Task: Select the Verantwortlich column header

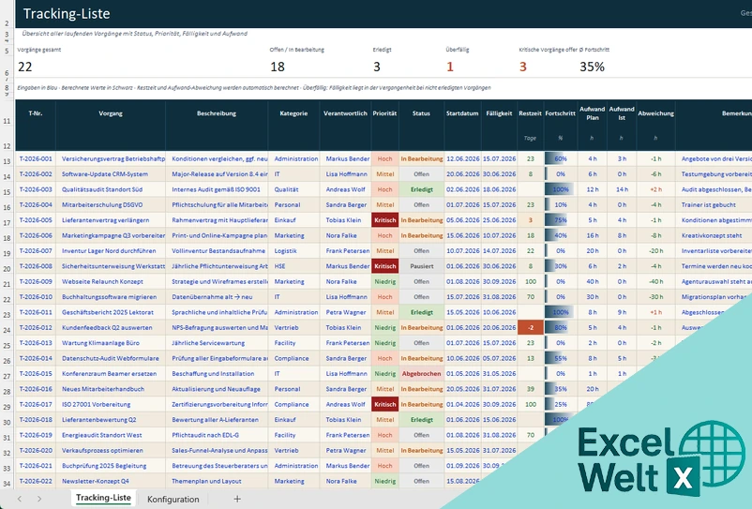Action: (x=345, y=113)
